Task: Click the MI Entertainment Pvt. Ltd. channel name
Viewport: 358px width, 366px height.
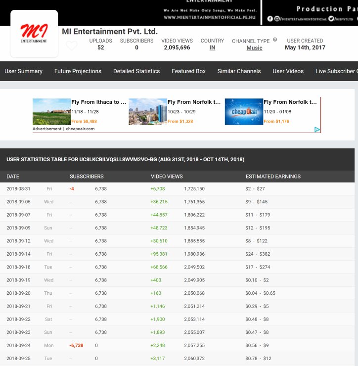Action: [110, 32]
